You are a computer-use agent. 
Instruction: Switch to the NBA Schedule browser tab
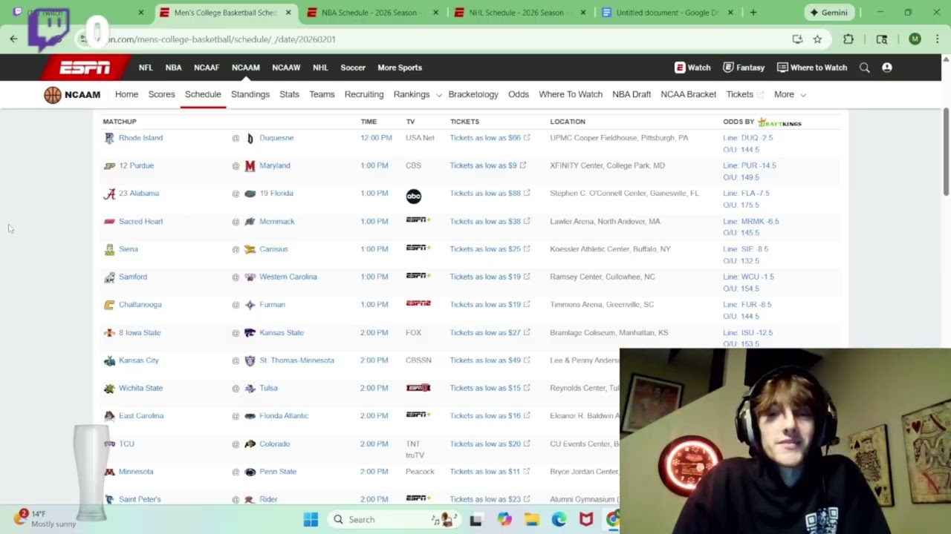pyautogui.click(x=371, y=13)
